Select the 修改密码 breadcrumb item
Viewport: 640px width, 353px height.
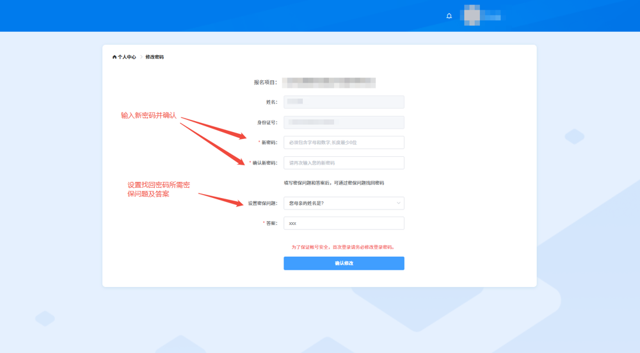pos(154,57)
